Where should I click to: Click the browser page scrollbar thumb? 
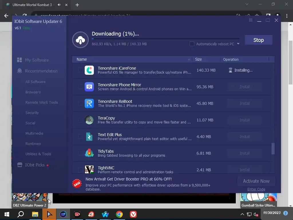pos(290,62)
